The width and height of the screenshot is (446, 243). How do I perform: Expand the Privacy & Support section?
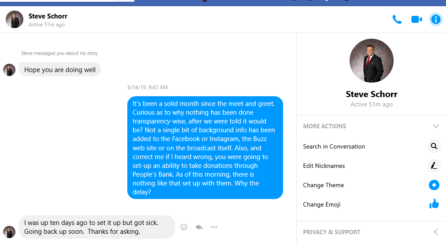[x=435, y=232]
